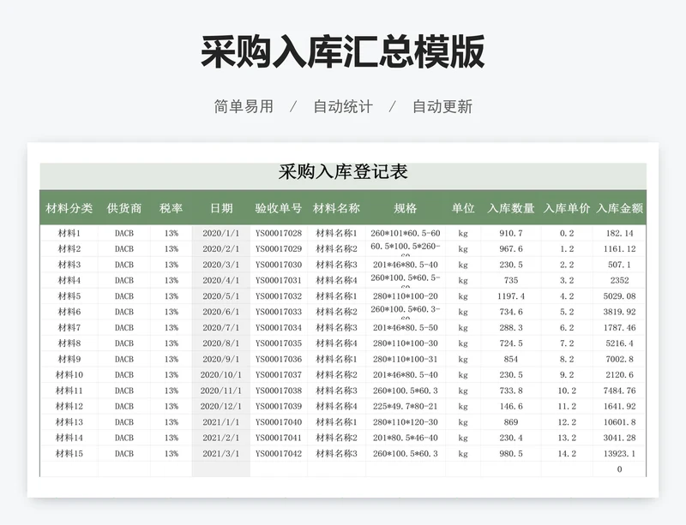This screenshot has width=686, height=525.
Task: Select quantity cell 854
Action: click(x=511, y=359)
